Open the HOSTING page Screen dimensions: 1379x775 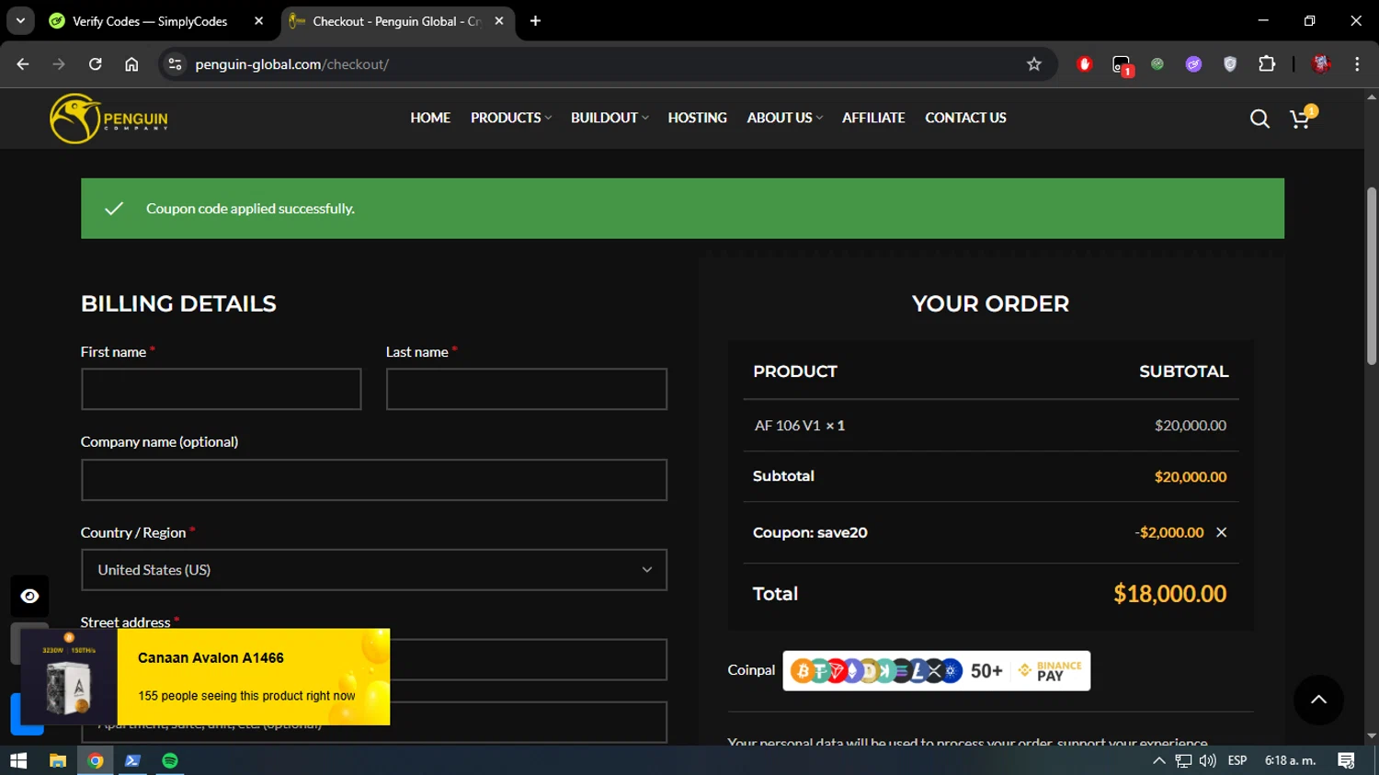point(697,118)
